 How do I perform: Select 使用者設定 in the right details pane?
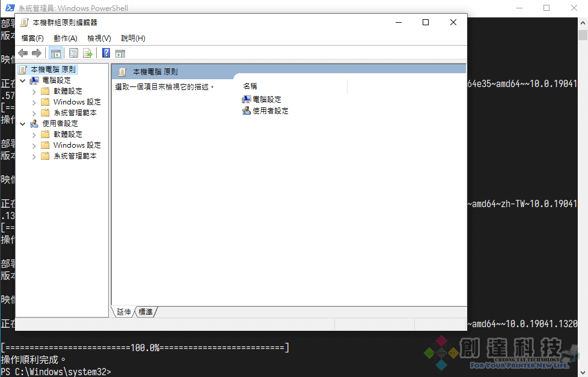pyautogui.click(x=270, y=110)
